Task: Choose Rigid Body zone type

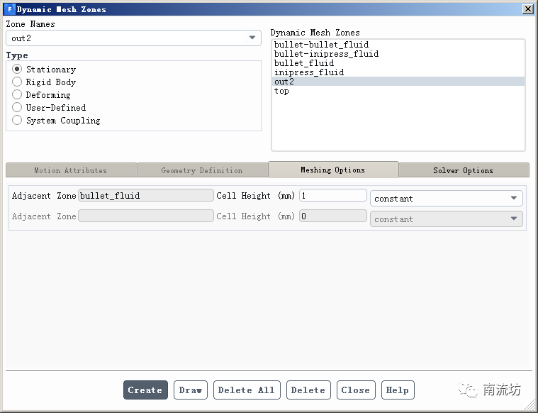Action: pos(18,82)
